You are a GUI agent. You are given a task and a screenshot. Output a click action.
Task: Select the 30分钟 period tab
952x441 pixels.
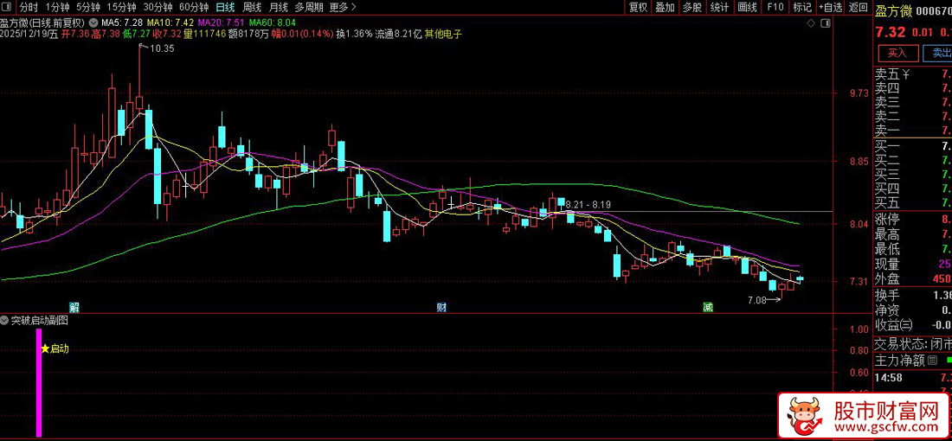point(158,7)
